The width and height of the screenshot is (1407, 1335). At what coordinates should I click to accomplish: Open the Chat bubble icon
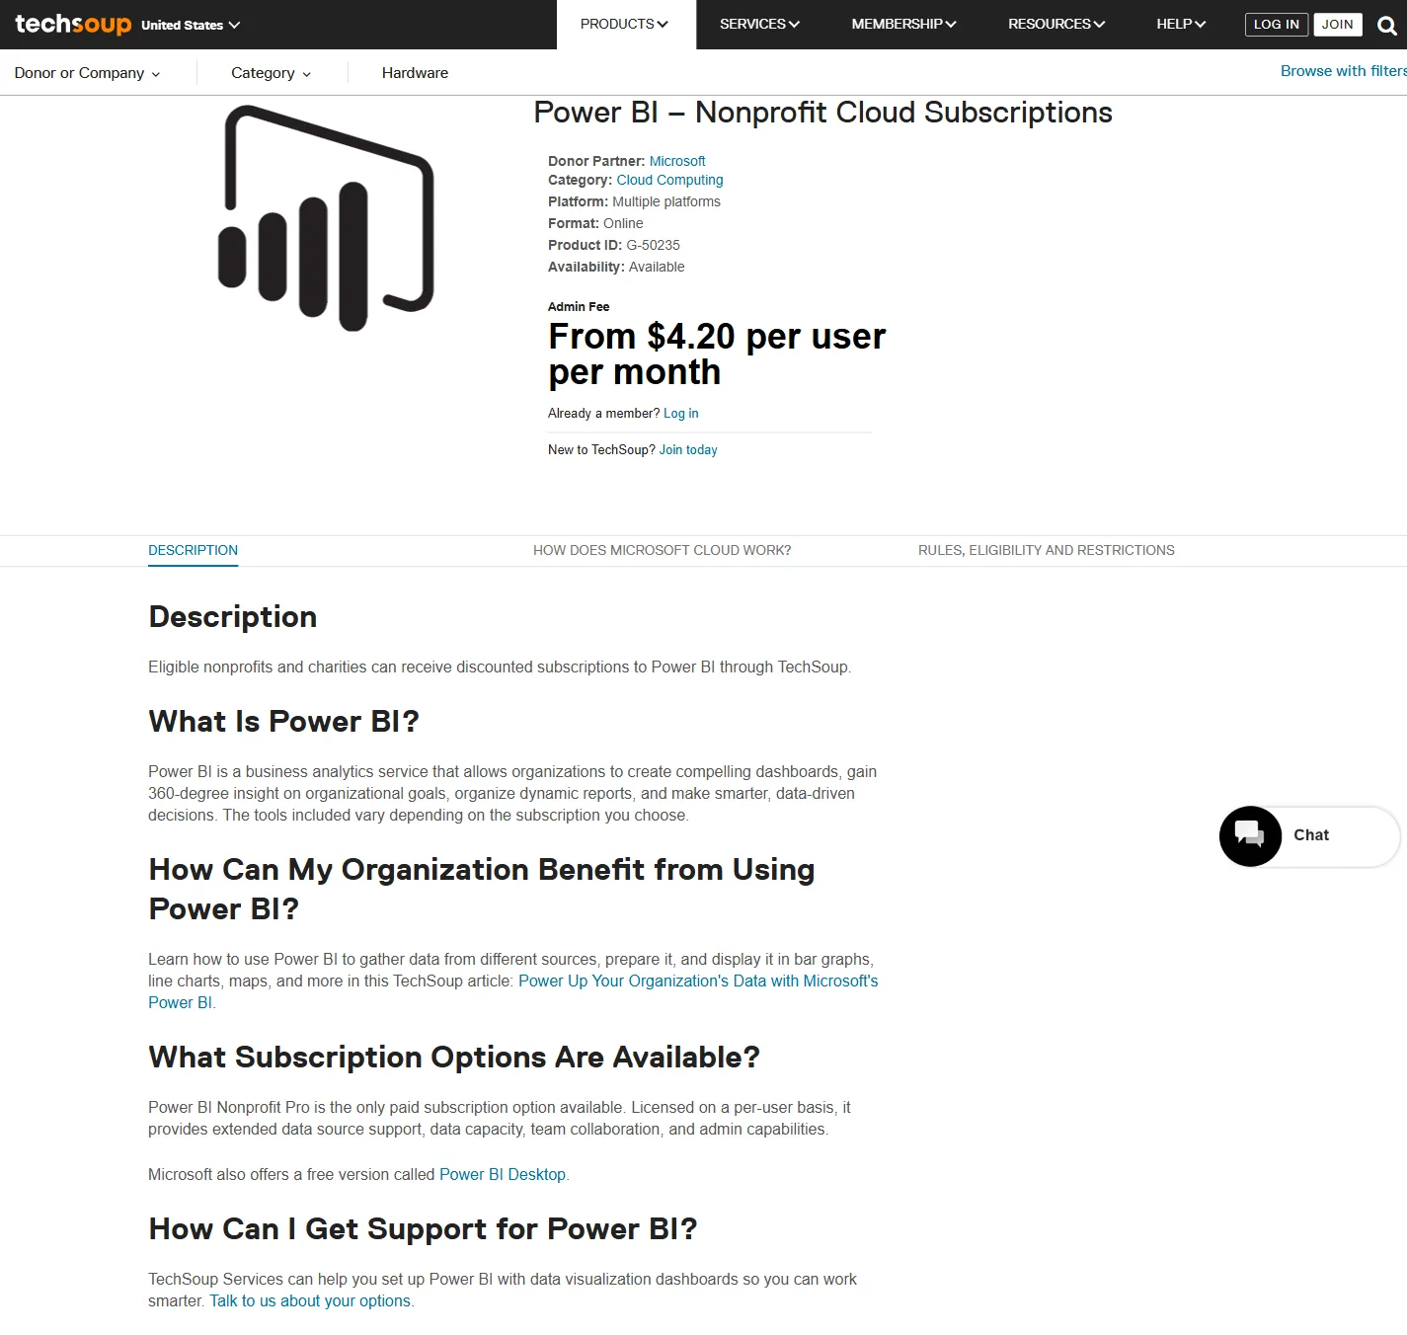click(x=1250, y=836)
